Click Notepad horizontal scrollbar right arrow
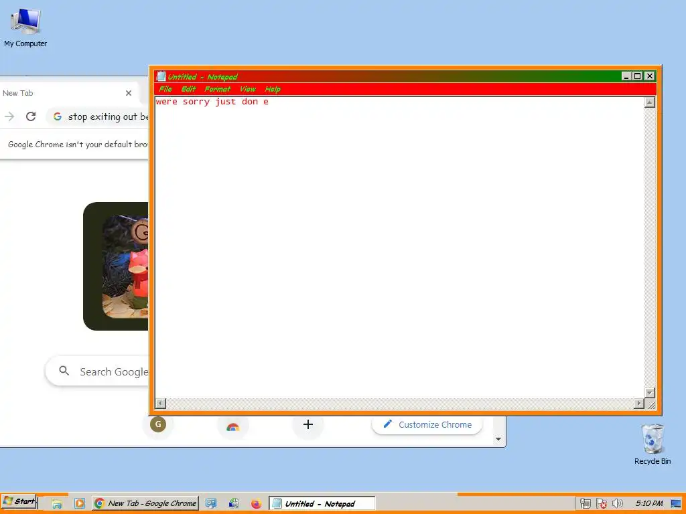This screenshot has width=686, height=514. coord(639,404)
